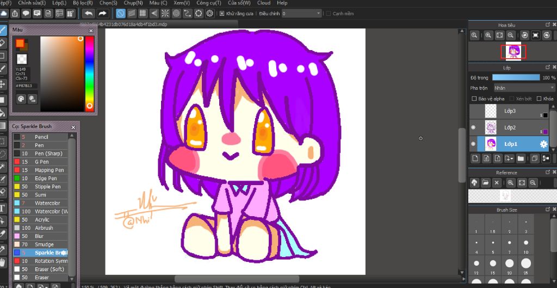Select the Smudge brush
The width and height of the screenshot is (557, 288).
40,244
